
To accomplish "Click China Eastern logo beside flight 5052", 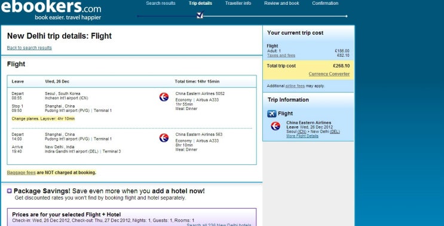I will pos(164,97).
